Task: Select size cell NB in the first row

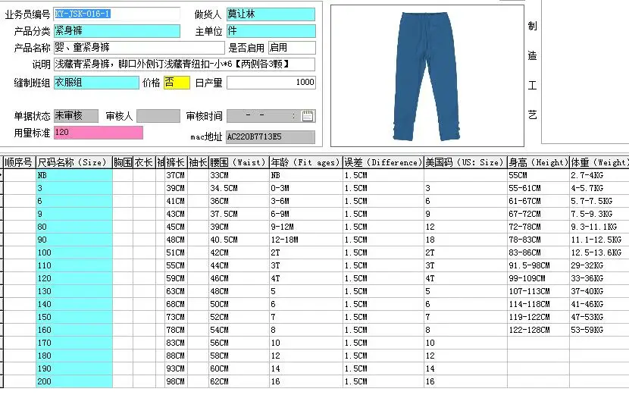Action: (74, 175)
